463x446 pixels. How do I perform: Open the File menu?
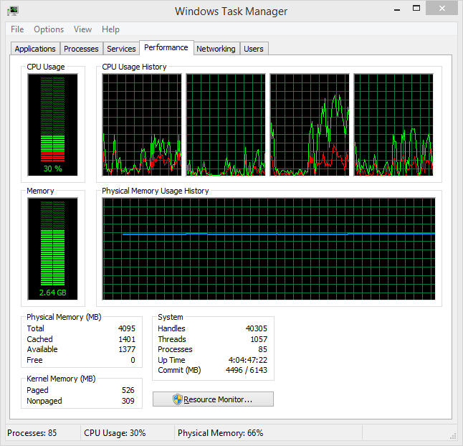[x=17, y=29]
